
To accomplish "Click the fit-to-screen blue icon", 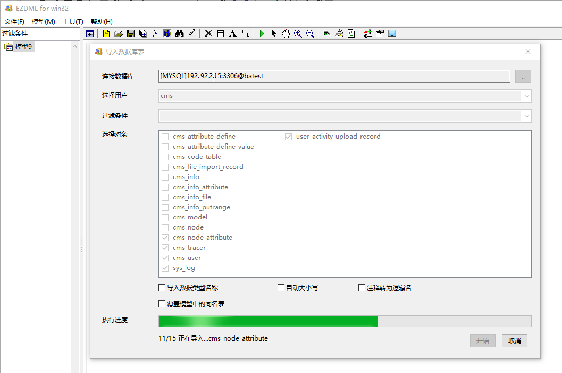I will 392,33.
